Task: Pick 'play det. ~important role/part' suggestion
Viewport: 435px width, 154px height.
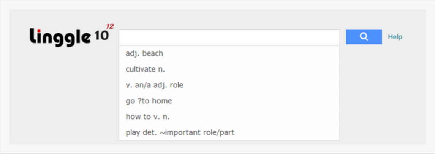Action: click(180, 133)
